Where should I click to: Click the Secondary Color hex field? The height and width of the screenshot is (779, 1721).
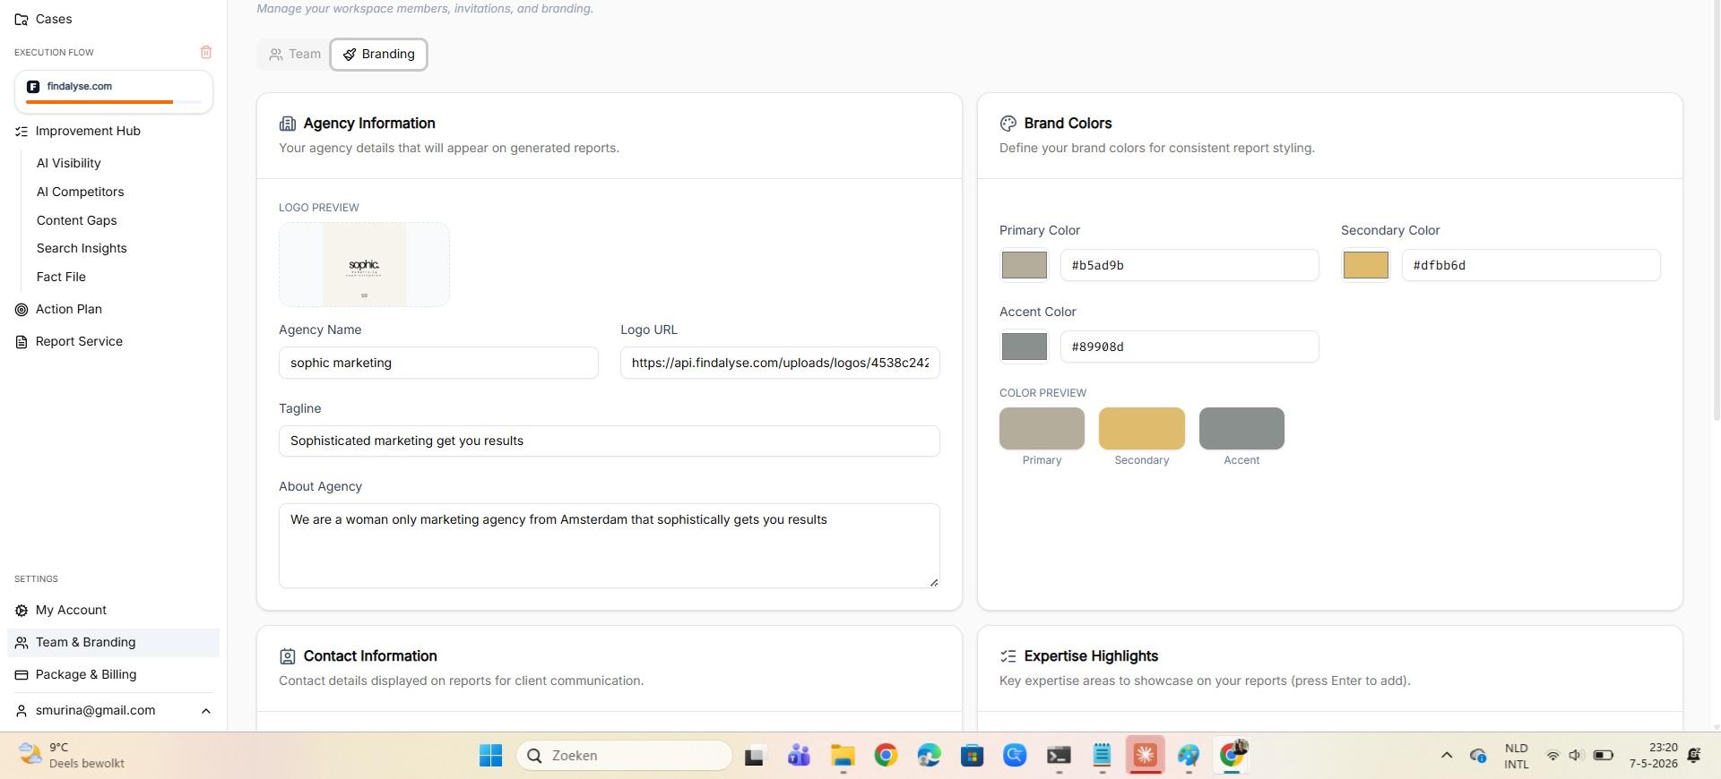tap(1531, 265)
